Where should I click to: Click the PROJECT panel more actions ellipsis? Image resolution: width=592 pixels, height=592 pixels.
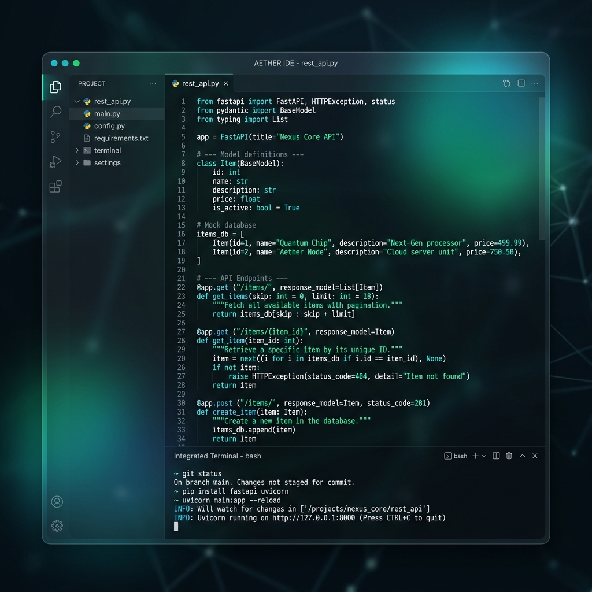(x=153, y=83)
